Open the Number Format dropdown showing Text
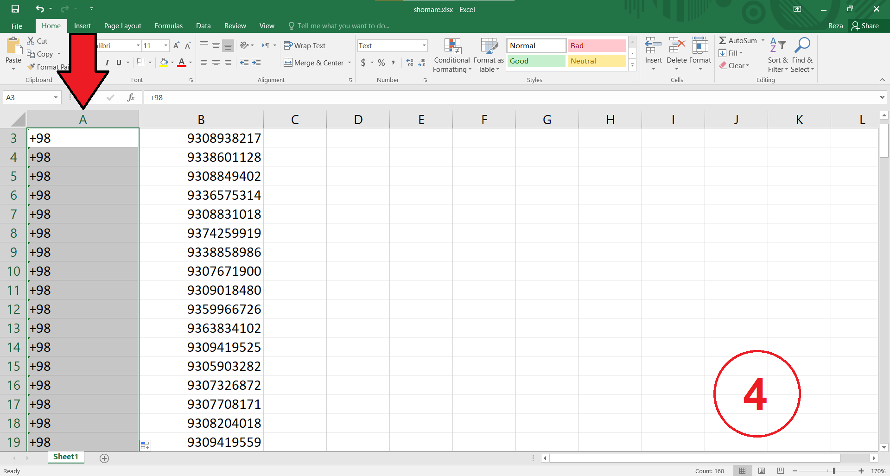The height and width of the screenshot is (476, 890). tap(424, 45)
